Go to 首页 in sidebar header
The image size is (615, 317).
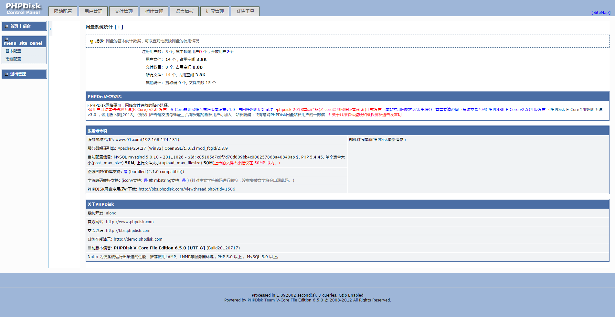(14, 26)
